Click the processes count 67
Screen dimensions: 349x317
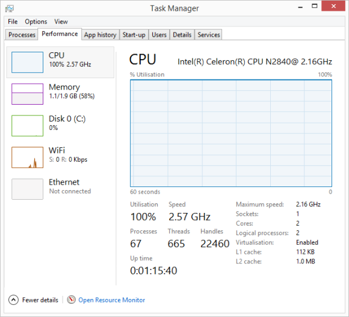pyautogui.click(x=136, y=244)
